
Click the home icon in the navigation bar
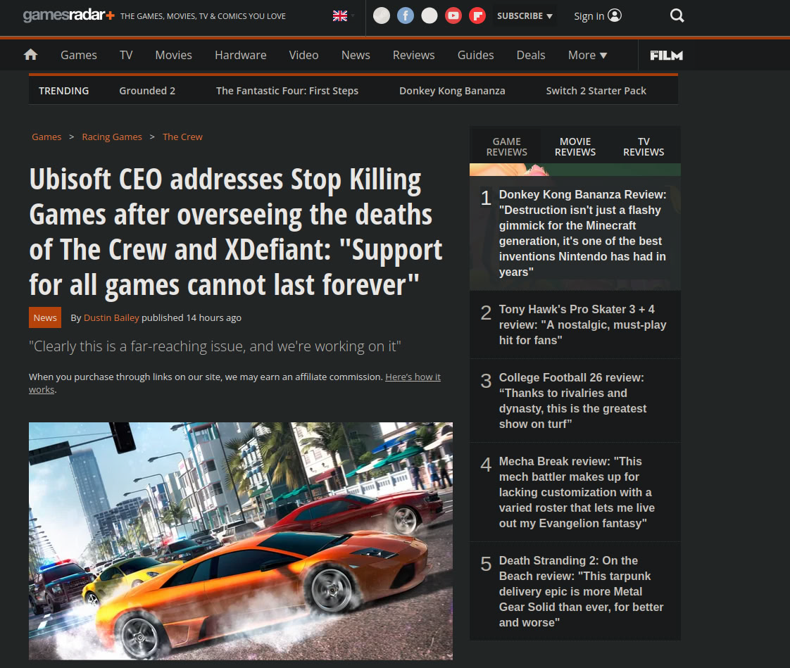(x=31, y=54)
